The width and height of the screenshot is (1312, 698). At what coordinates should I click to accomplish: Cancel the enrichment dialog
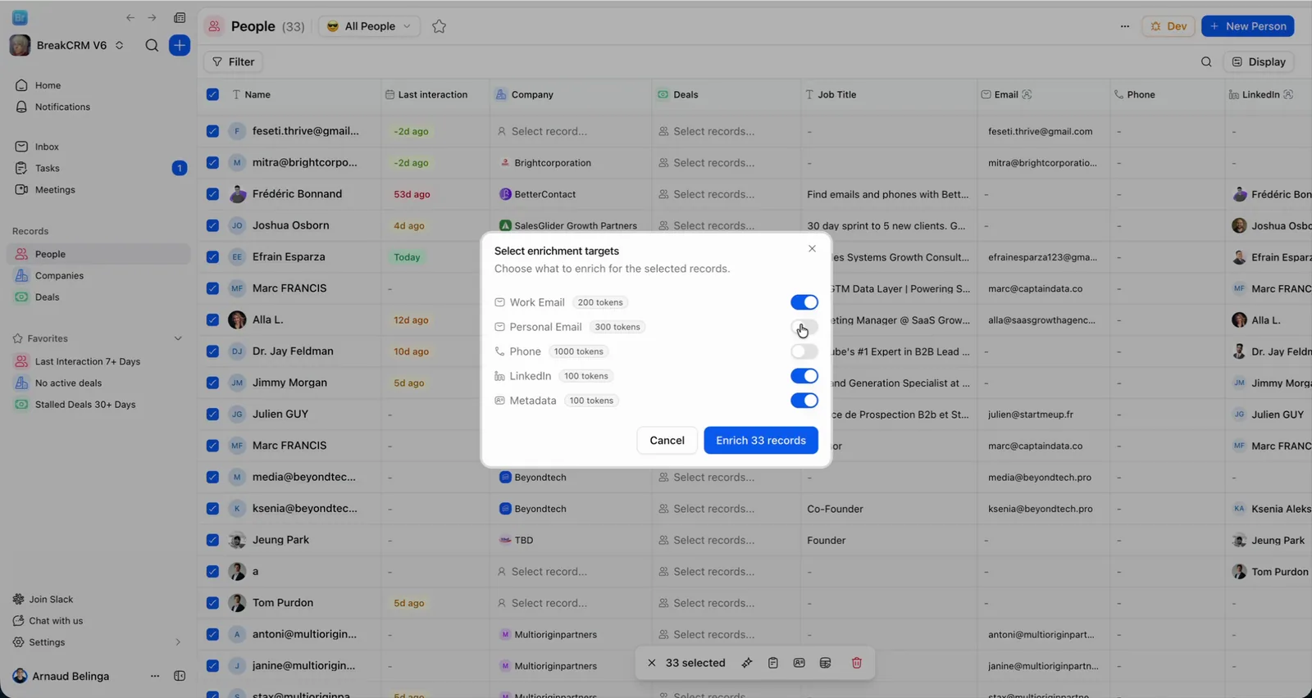point(667,441)
